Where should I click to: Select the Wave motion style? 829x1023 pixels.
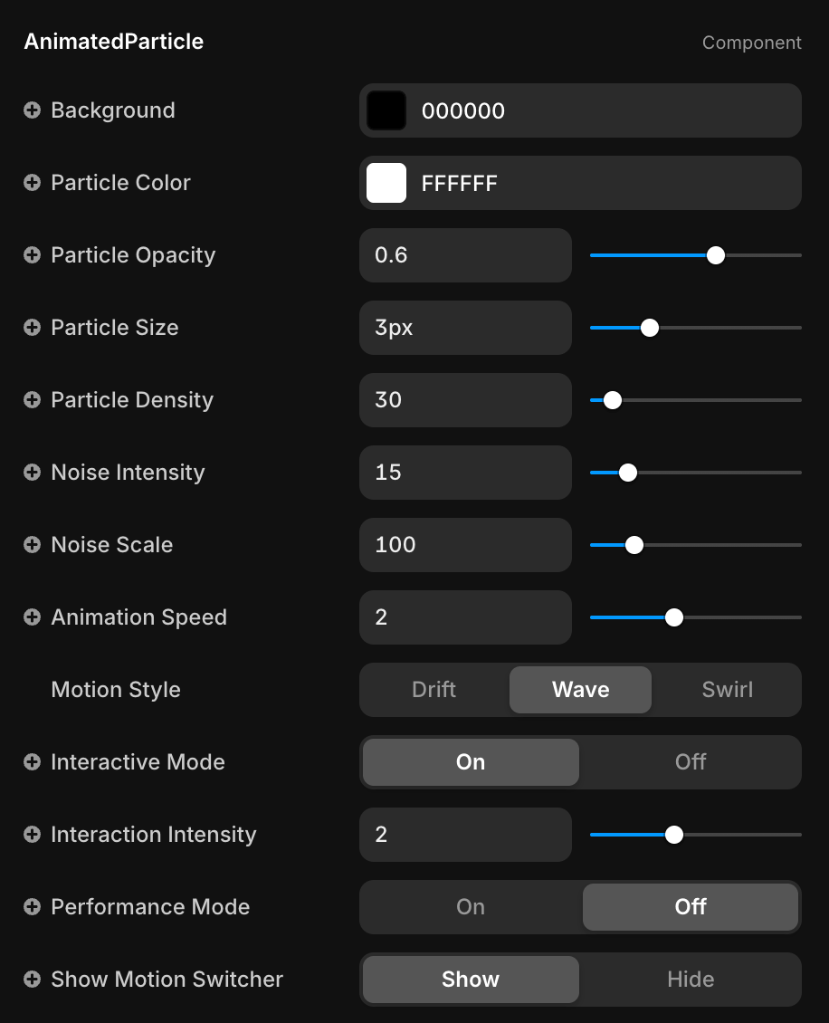(x=580, y=690)
